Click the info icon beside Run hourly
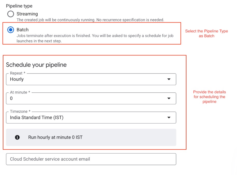 coord(17,137)
